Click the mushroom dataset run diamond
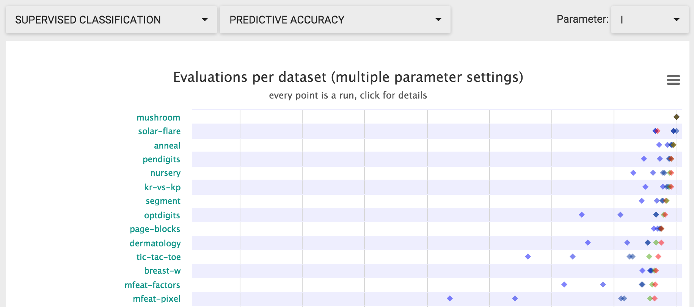694x307 pixels. coord(676,117)
